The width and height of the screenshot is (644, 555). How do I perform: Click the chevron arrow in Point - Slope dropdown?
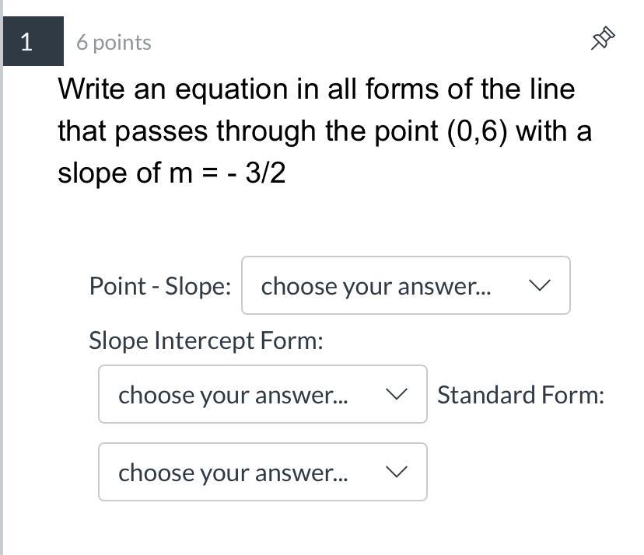point(540,286)
